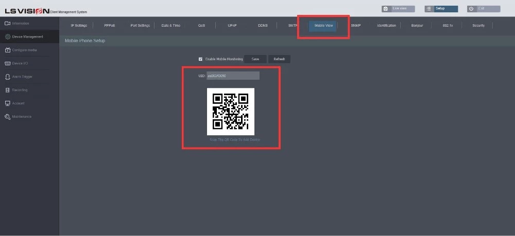515x236 pixels.
Task: Click the LS VISION logo
Action: pyautogui.click(x=27, y=11)
